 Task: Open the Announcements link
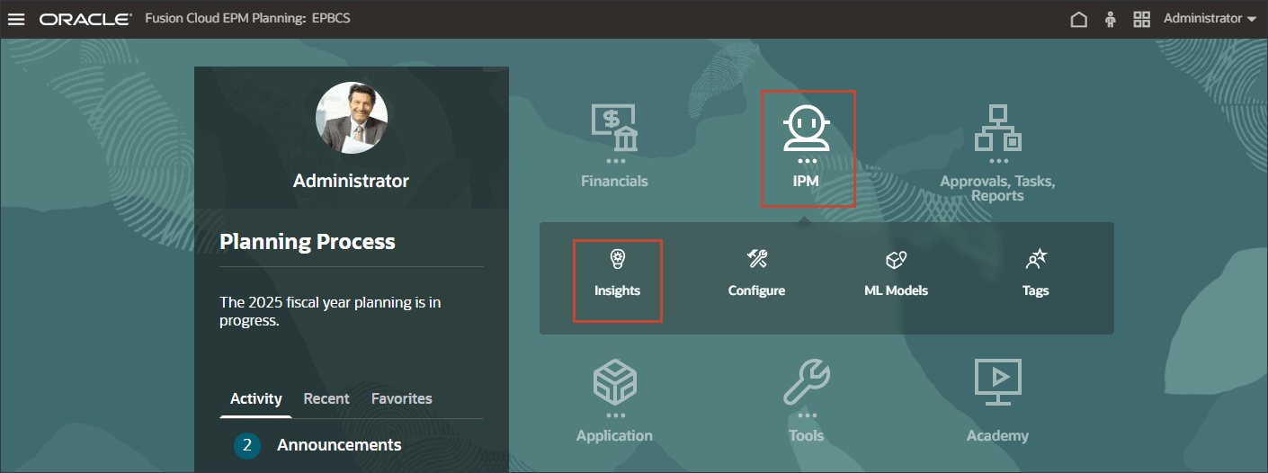point(339,445)
